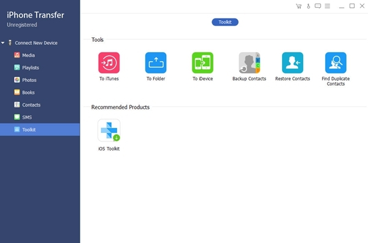Select Playlists in the sidebar

[x=40, y=68]
